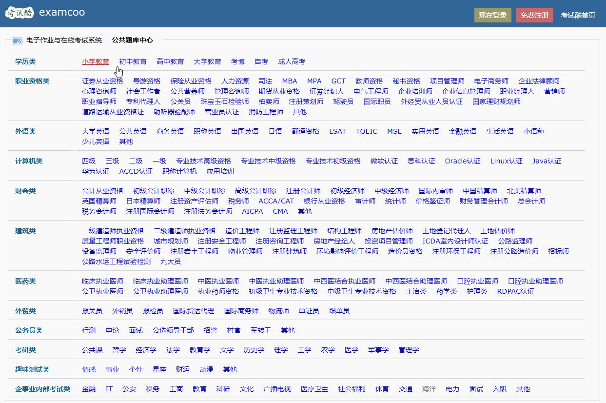Select the TOEIC category

coord(367,131)
